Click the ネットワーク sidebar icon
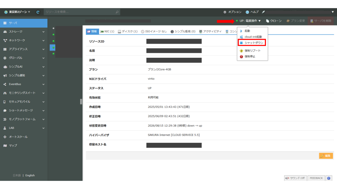The image size is (337, 189). [x=5, y=40]
